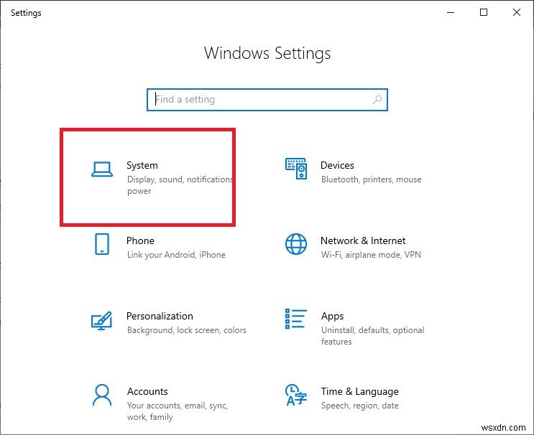The image size is (534, 435).
Task: Minimize the Settings window
Action: (x=451, y=13)
